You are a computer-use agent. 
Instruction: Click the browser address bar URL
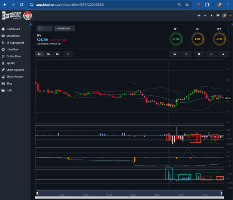point(70,5)
